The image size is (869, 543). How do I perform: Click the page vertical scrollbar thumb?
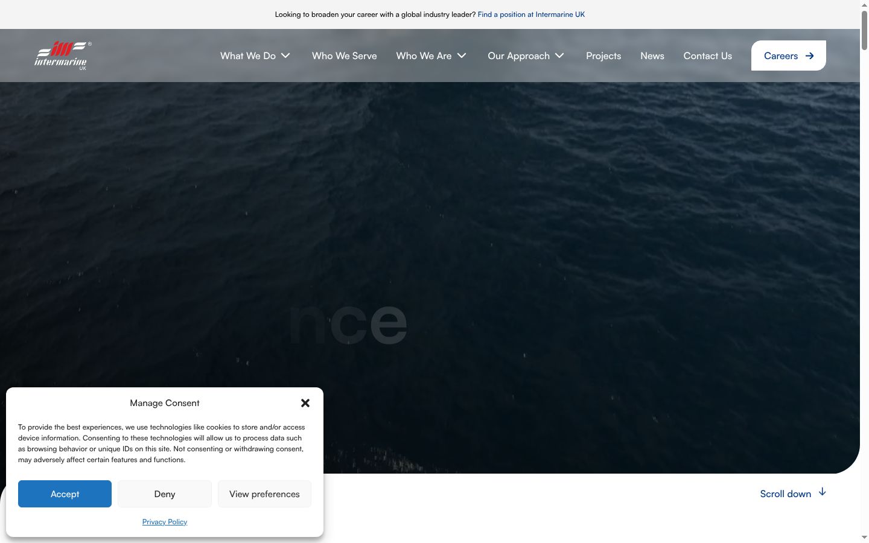point(865,30)
